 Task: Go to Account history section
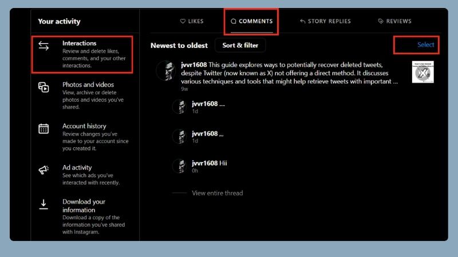tap(84, 126)
